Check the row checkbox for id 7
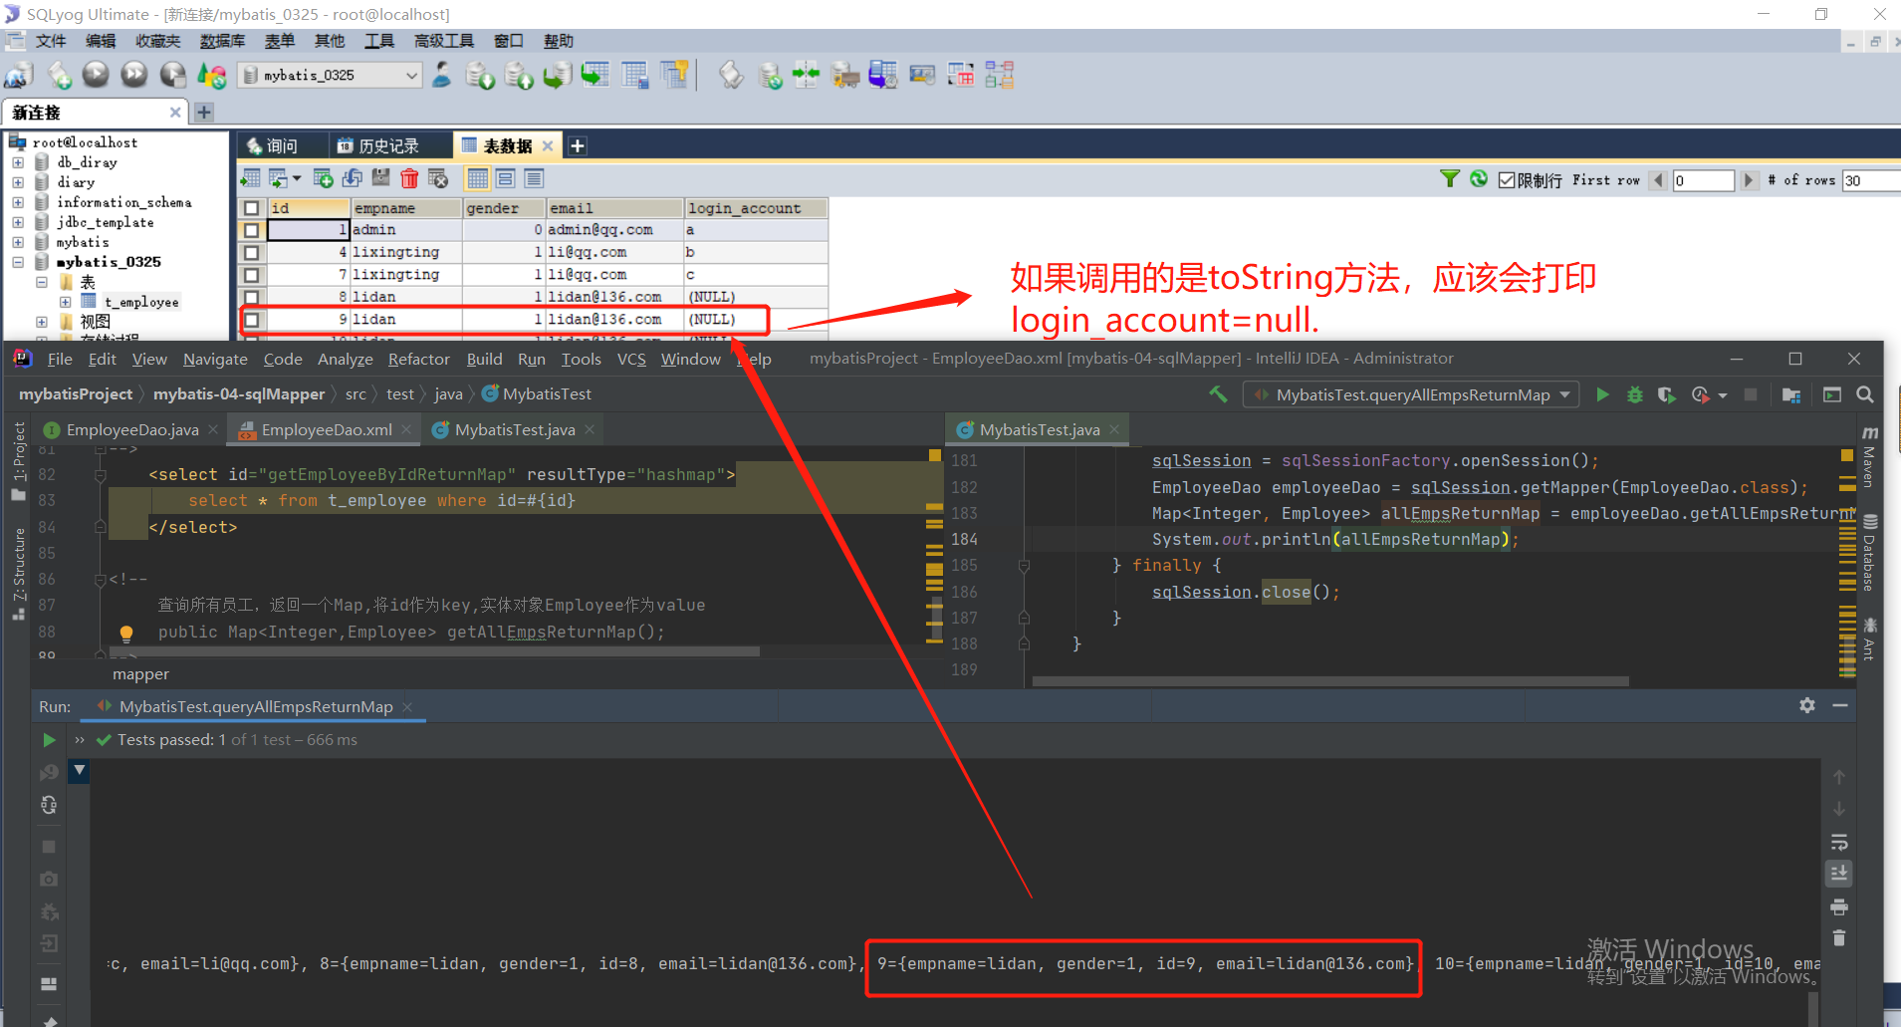The width and height of the screenshot is (1901, 1027). tap(252, 275)
